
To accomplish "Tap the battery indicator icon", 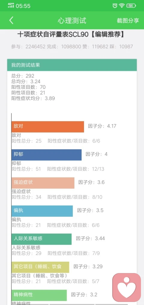I will 131,6.
